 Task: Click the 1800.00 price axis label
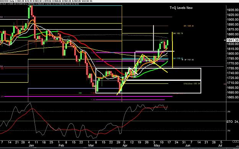pyautogui.click(x=233, y=54)
